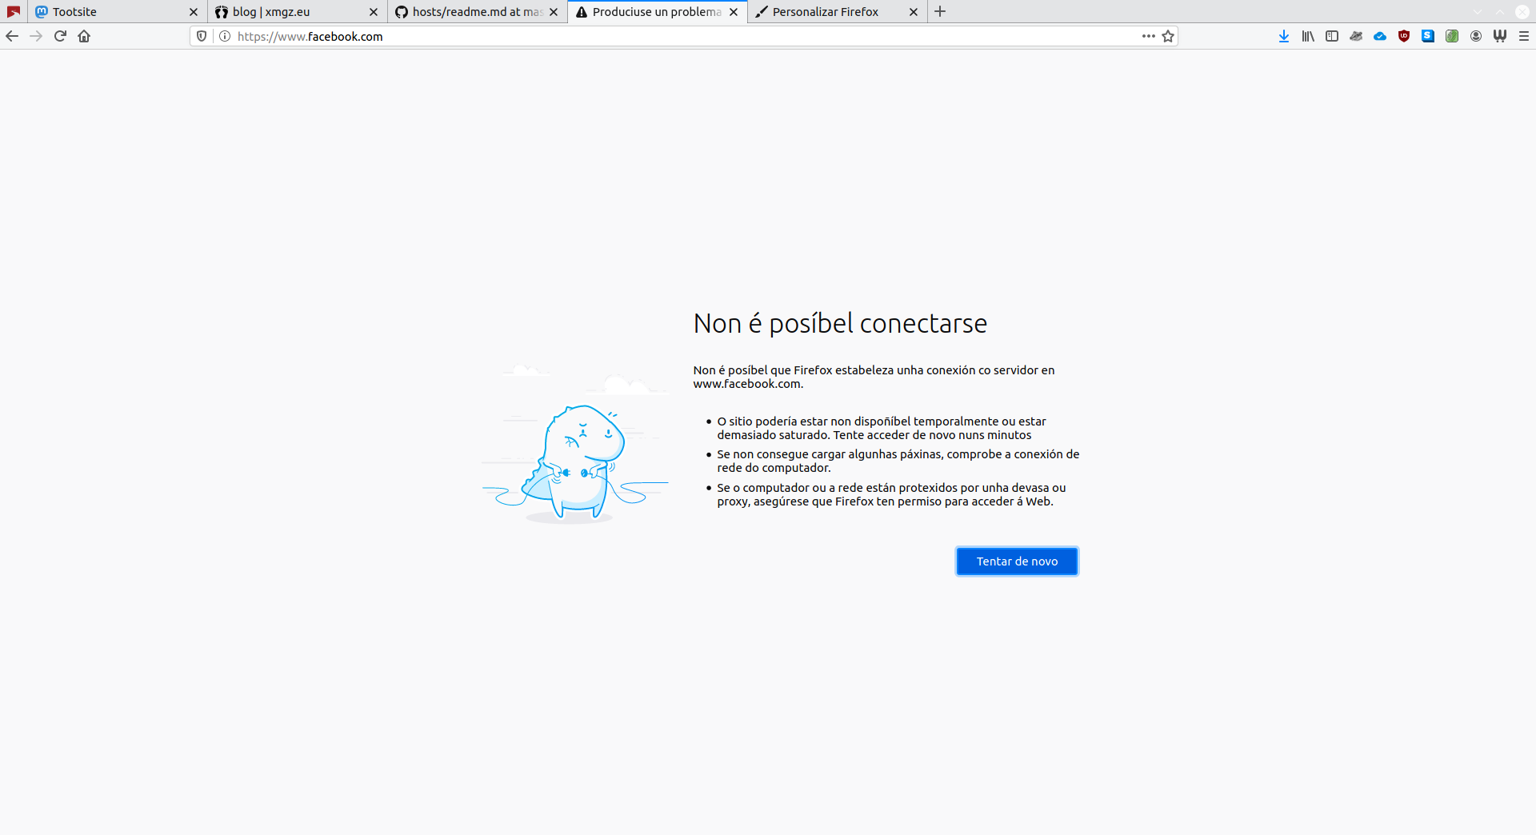Close the hosts/readme.md tab
1536x835 pixels.
tap(554, 12)
